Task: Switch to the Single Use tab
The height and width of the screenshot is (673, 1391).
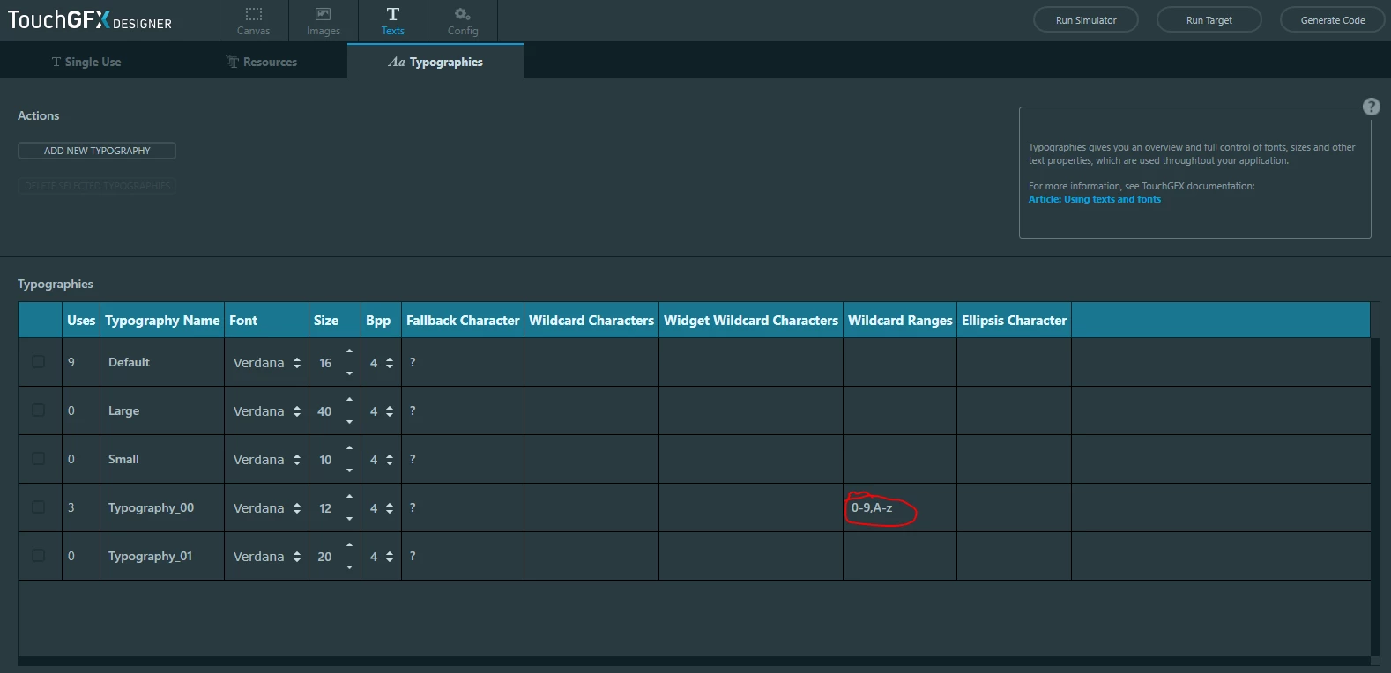Action: point(86,62)
